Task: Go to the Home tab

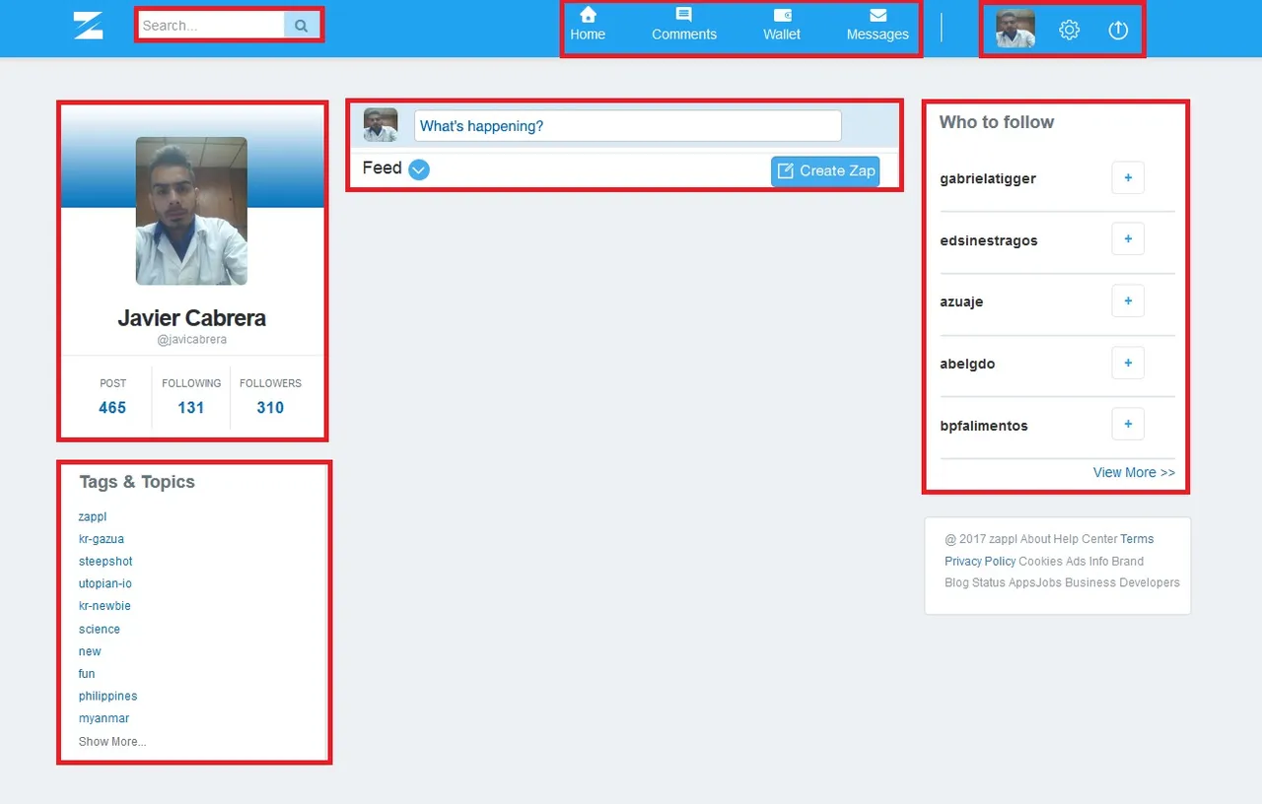Action: coord(588,25)
